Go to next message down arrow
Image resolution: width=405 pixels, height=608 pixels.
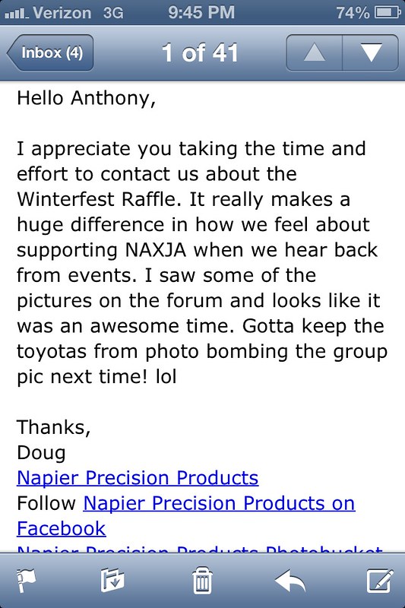371,52
